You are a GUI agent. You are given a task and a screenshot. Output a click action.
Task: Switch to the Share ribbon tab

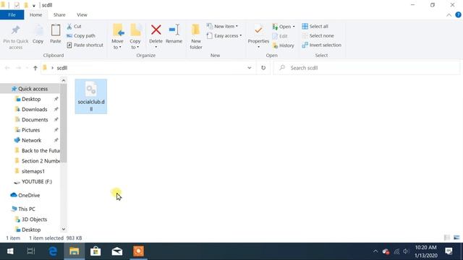59,14
